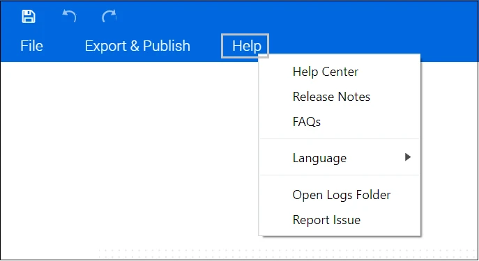Expand the Language submenu
The height and width of the screenshot is (261, 479).
tap(340, 158)
